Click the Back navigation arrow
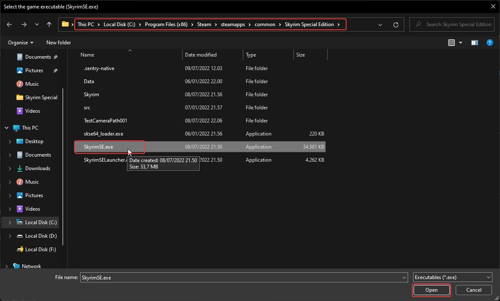 pos(10,24)
